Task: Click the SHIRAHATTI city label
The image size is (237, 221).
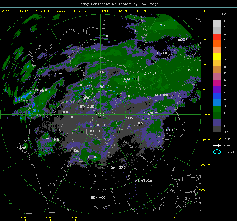Action: 99,125
